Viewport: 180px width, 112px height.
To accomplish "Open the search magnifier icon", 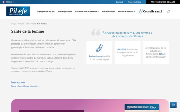I will tap(168, 11).
